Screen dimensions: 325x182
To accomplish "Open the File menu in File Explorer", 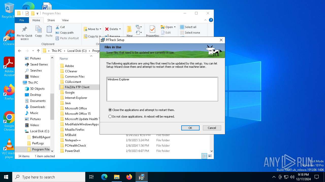I will [22, 20].
